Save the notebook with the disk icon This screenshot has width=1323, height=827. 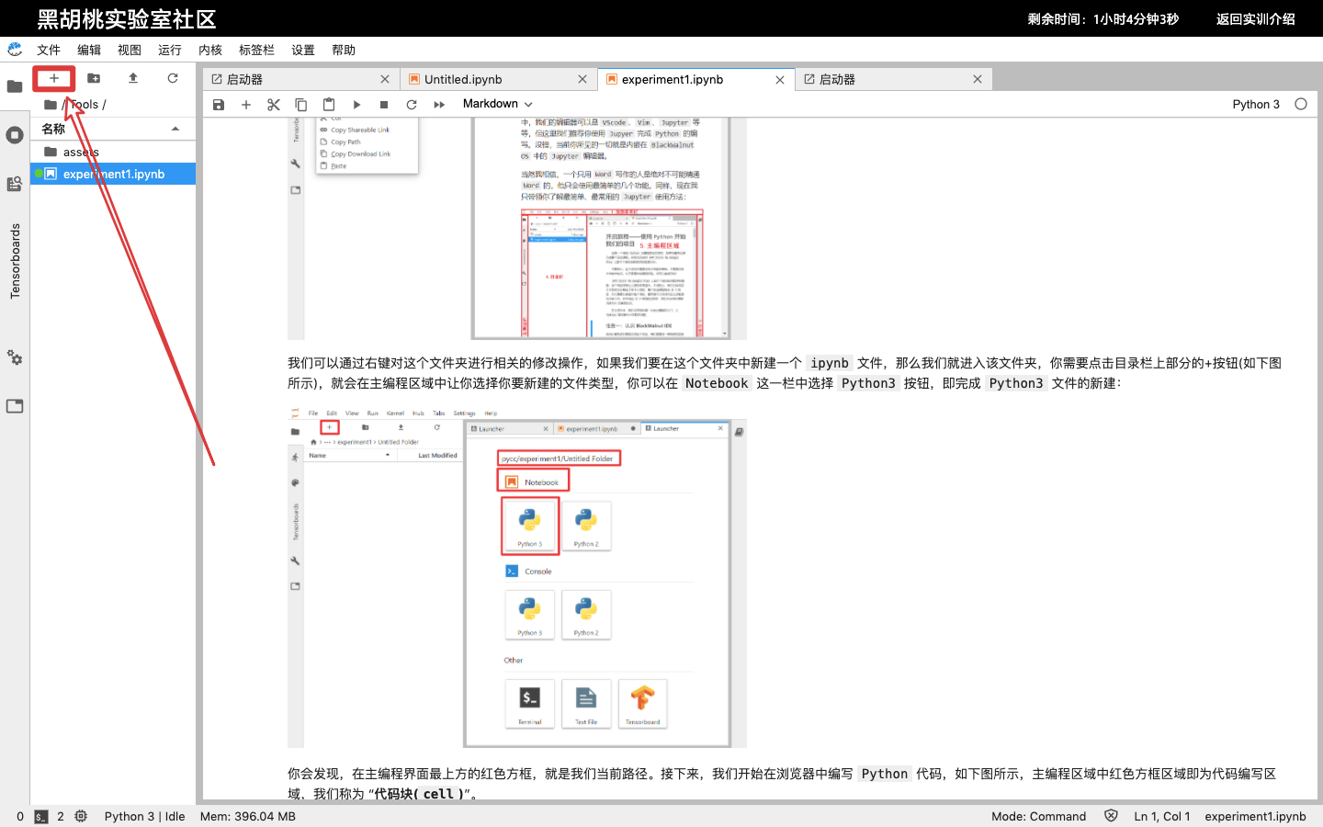pyautogui.click(x=219, y=105)
